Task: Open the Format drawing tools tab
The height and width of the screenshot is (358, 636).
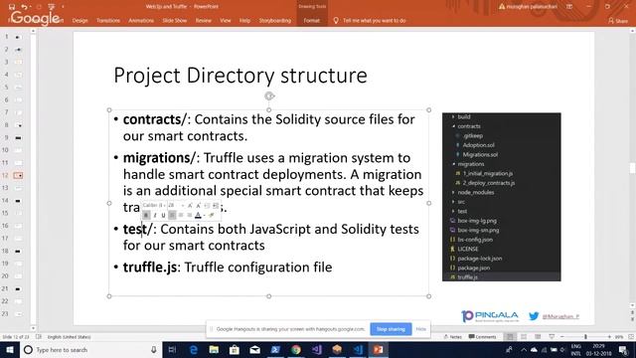Action: click(x=311, y=20)
